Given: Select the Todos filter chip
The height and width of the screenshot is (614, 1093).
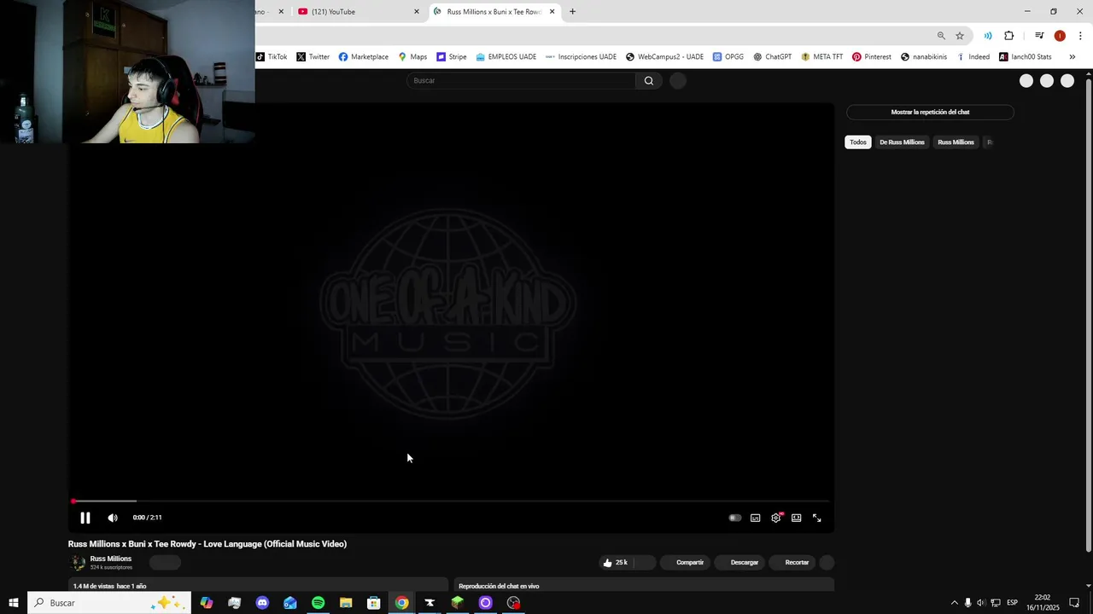Looking at the screenshot, I should (858, 142).
